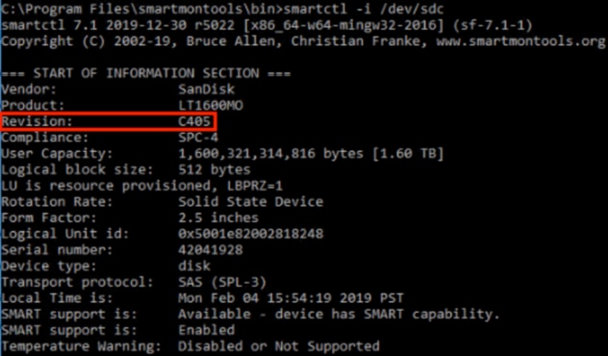Image resolution: width=608 pixels, height=356 pixels.
Task: Click the LT1600MO product value
Action: tap(211, 106)
